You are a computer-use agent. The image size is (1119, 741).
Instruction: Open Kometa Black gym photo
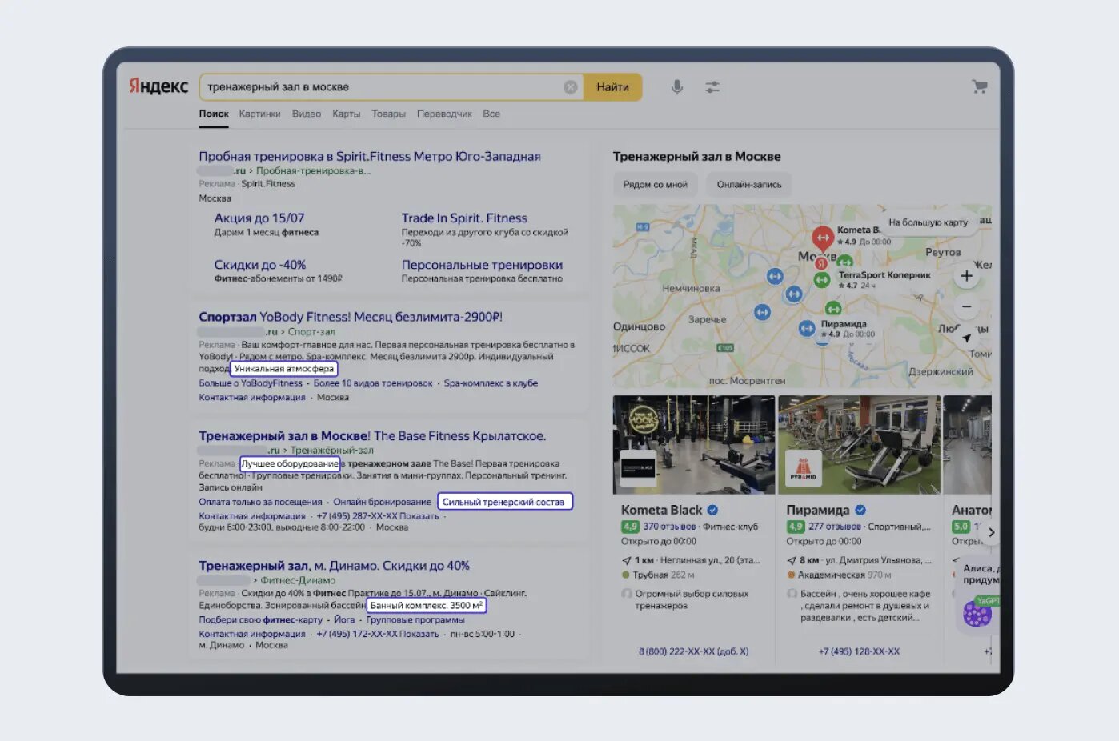pos(693,444)
